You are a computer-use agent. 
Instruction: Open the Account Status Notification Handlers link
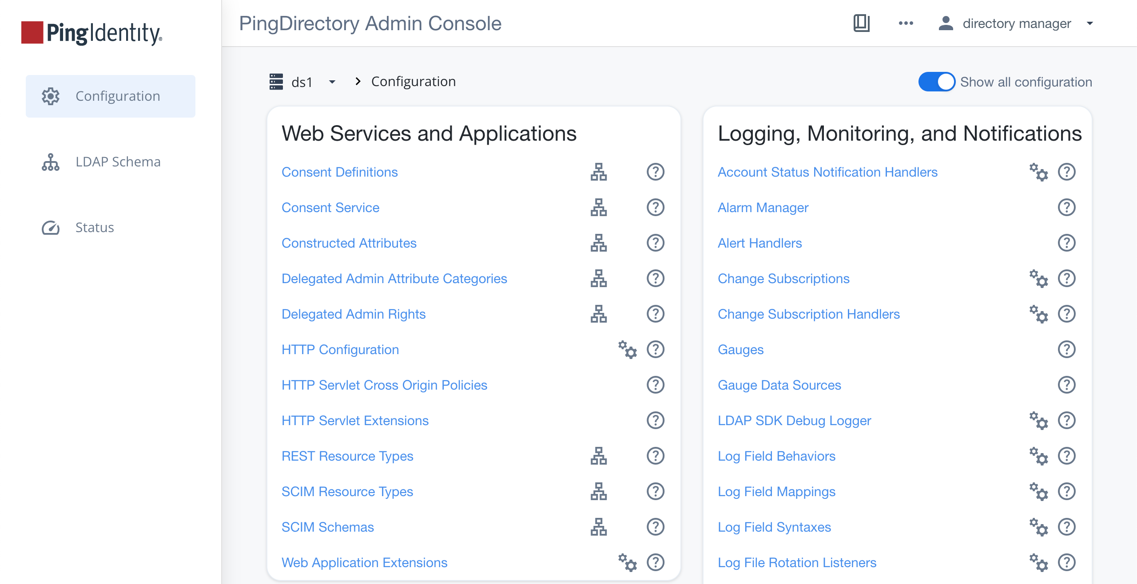point(827,172)
